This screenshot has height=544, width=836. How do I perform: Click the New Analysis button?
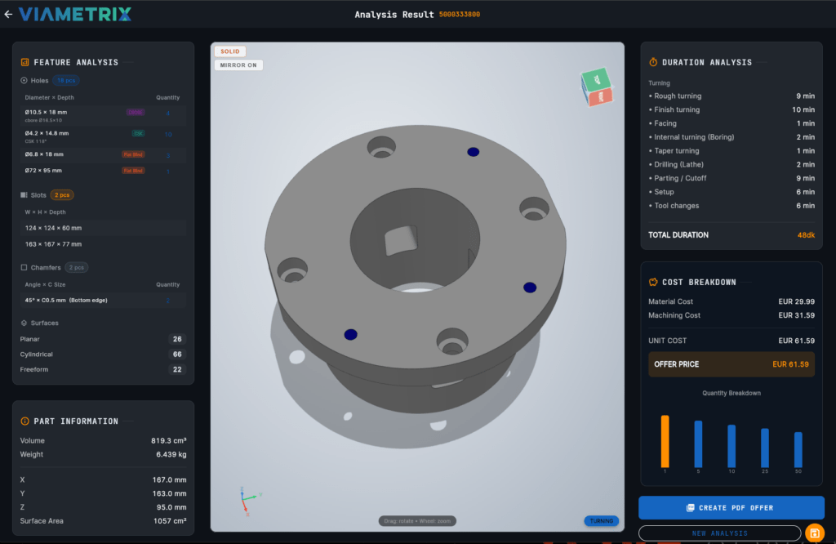click(719, 533)
